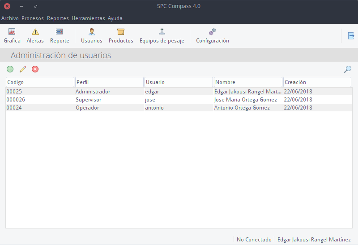Click Jose Maria Ortega Gomez cell
This screenshot has width=358, height=245.
[x=248, y=100]
